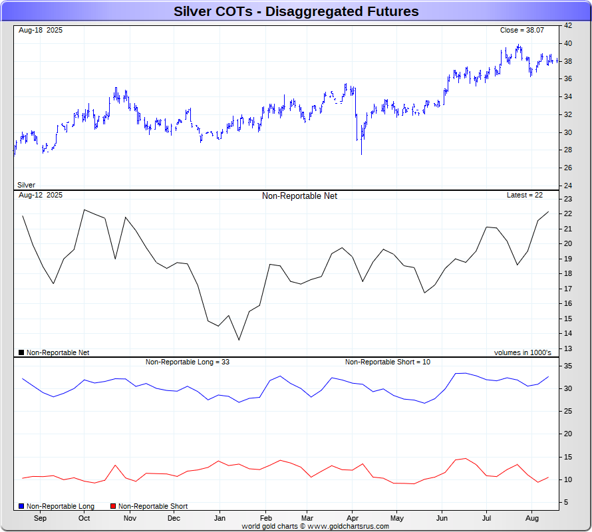Select the "Aug-12 2025" date label
Viewport: 592px width, 532px height.
(41, 196)
